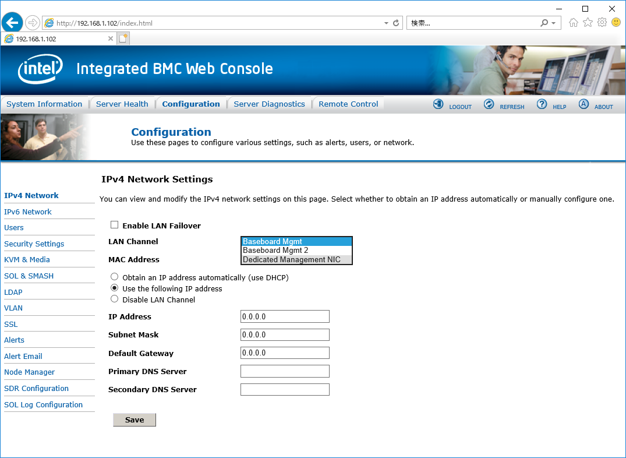Open SSL settings in the sidebar

pos(11,324)
